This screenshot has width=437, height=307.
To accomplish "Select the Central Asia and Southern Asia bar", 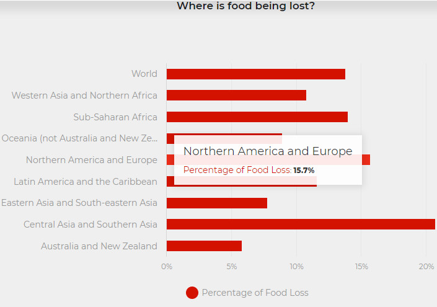I will point(301,225).
